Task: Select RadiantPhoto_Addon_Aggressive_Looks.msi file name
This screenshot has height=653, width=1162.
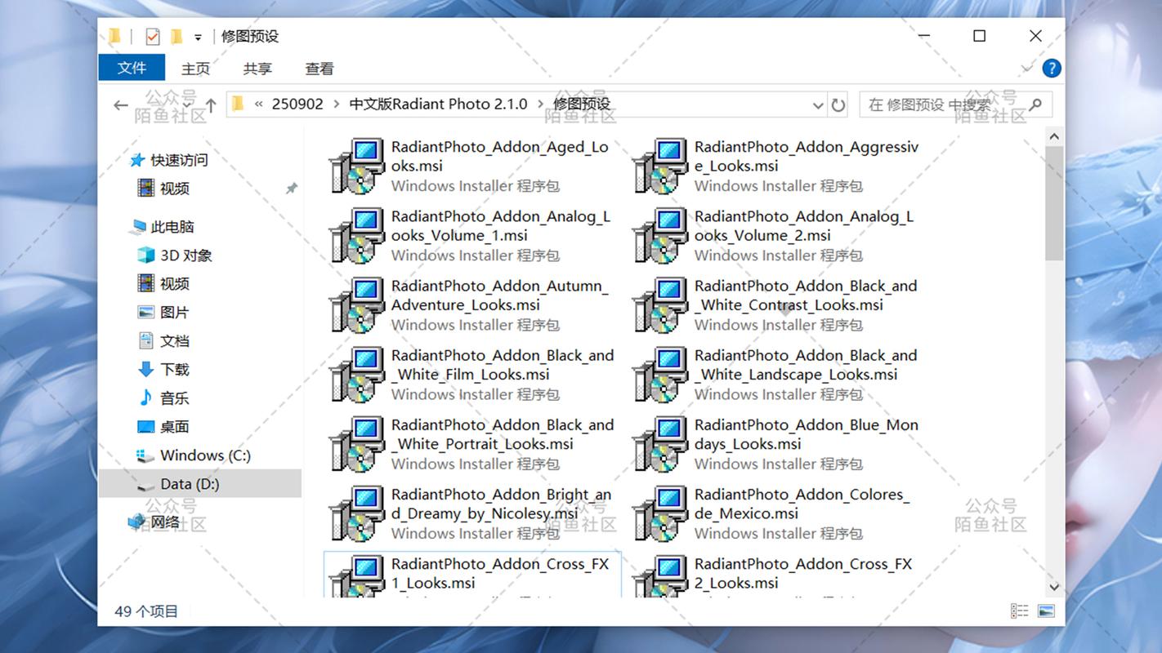Action: [x=807, y=157]
